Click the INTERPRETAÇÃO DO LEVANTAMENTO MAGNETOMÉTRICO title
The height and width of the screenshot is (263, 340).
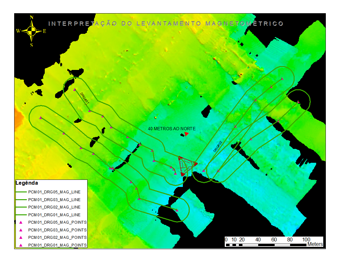166,24
